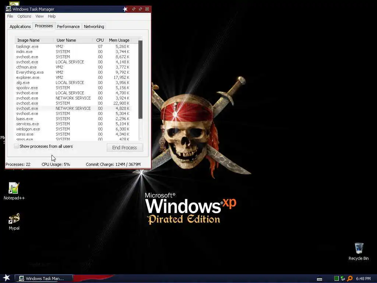
Task: Open the Mypal browser desktop icon
Action: (x=14, y=221)
